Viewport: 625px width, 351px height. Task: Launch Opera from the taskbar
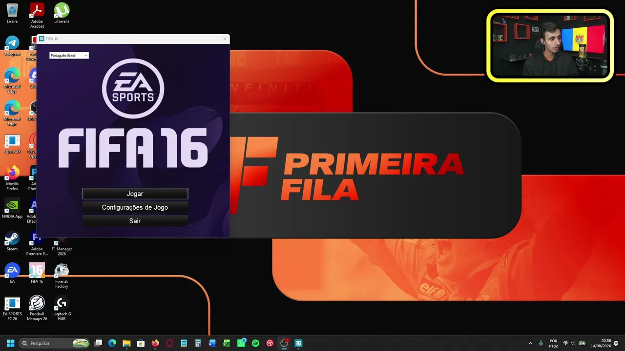click(169, 343)
